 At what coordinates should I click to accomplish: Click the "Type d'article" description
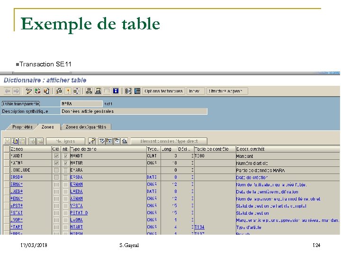pos(249,227)
